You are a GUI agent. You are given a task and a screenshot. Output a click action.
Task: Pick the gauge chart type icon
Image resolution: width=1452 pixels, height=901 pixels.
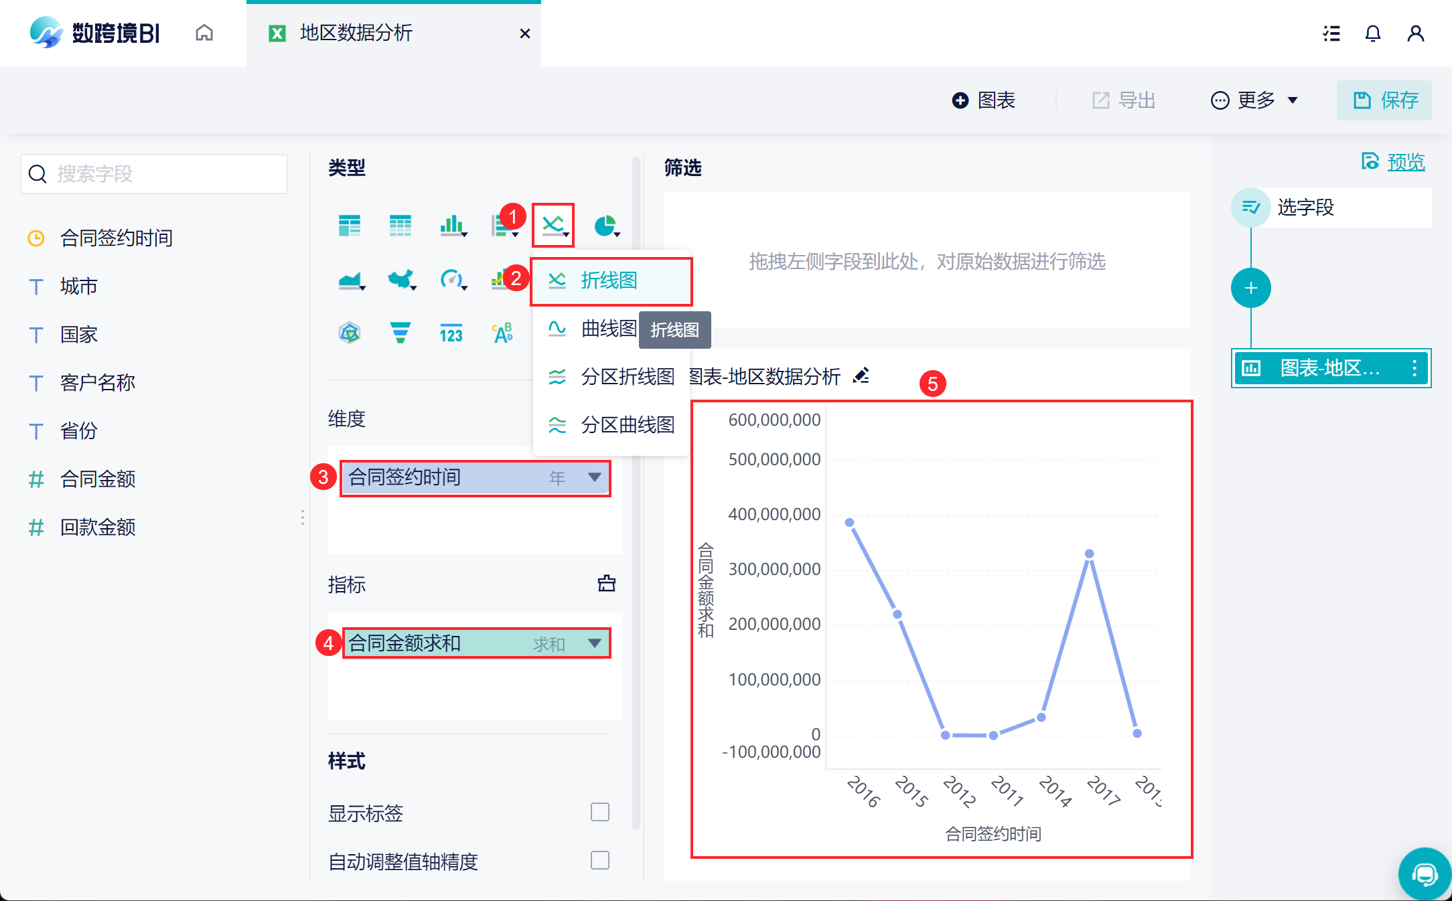[x=451, y=278]
